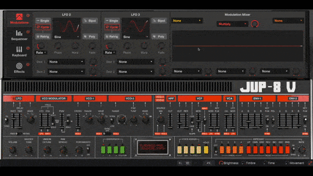Click the LFO 2 waveform display
The width and height of the screenshot is (313, 176).
click(67, 26)
